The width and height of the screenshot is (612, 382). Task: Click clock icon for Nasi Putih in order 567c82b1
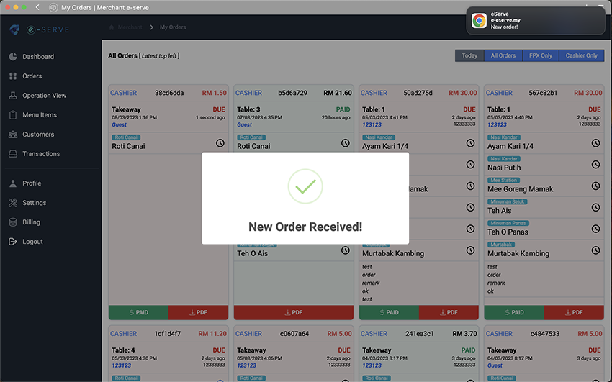[x=595, y=165]
